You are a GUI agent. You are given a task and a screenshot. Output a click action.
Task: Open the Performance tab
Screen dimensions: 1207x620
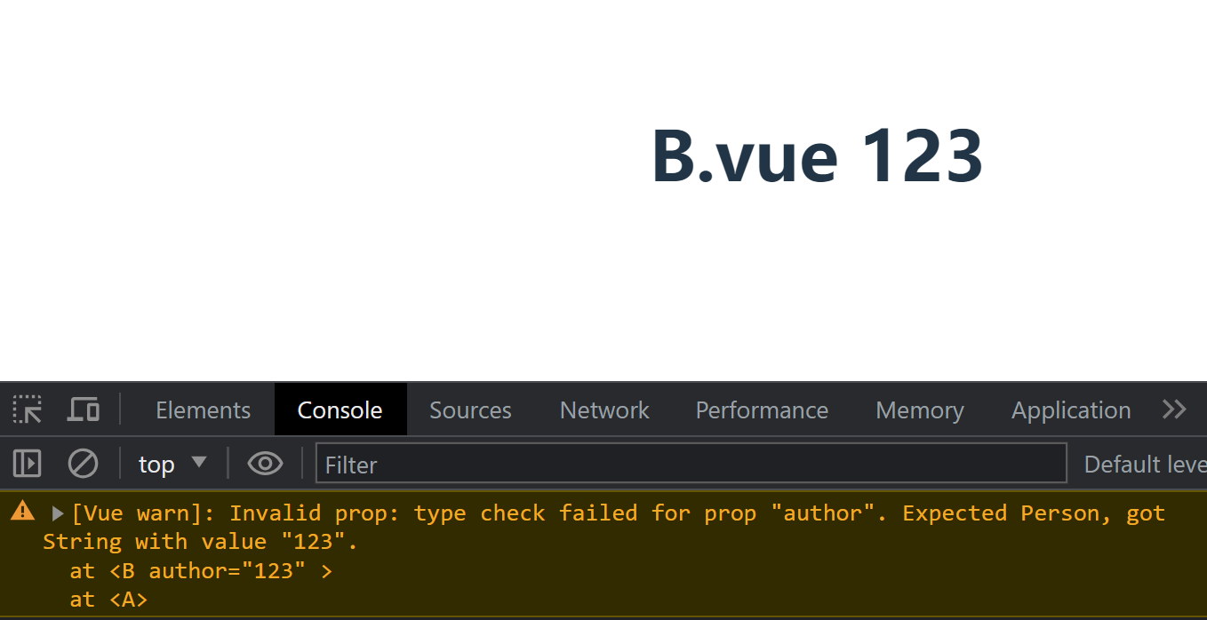click(762, 409)
